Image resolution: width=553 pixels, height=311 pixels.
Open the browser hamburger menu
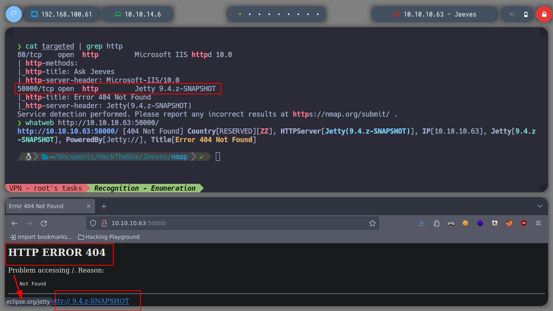[x=538, y=223]
